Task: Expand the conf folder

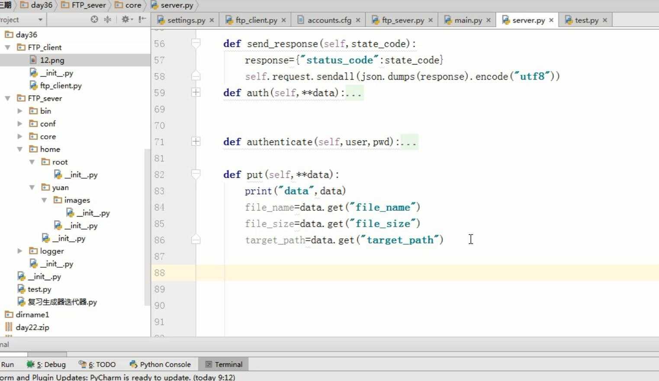Action: pos(19,124)
